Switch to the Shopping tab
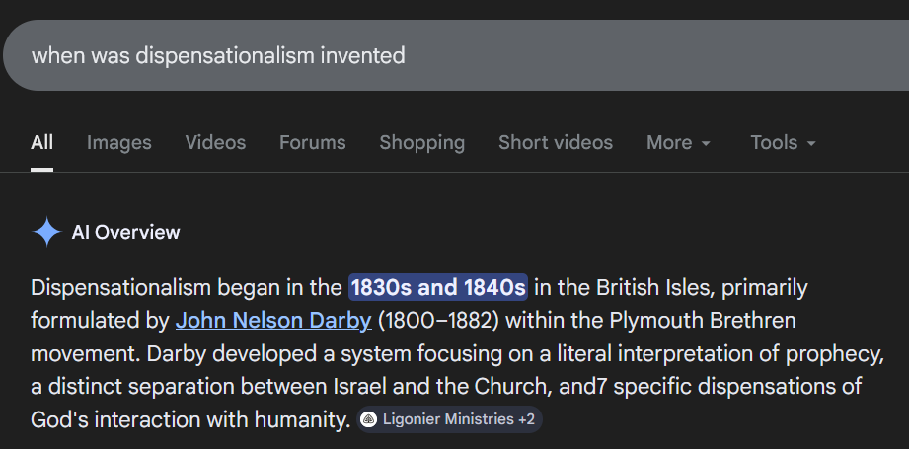Viewport: 909px width, 449px height. pos(421,142)
